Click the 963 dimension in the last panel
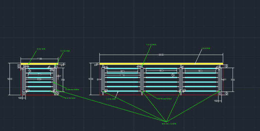This screenshot has height=131, width=260. pyautogui.click(x=200, y=71)
